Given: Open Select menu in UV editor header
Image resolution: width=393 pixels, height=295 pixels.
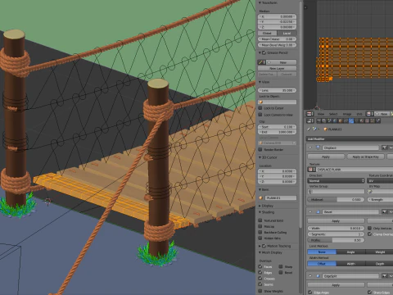Looking at the screenshot, I should [333, 114].
